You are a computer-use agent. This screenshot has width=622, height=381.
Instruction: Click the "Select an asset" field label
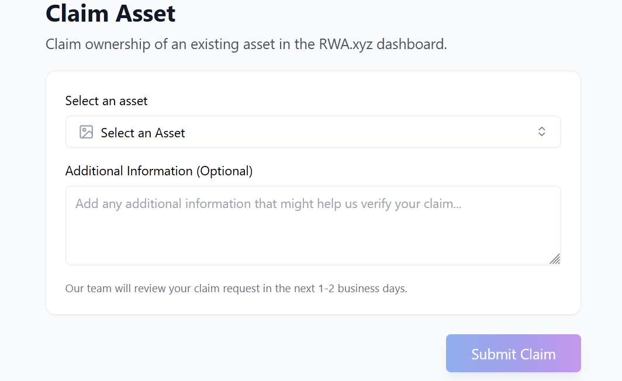click(106, 101)
